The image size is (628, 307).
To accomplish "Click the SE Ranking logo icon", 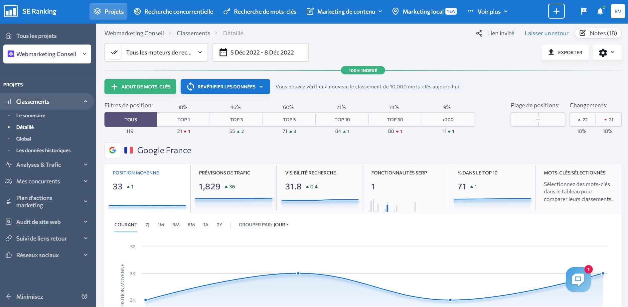I will tap(11, 11).
